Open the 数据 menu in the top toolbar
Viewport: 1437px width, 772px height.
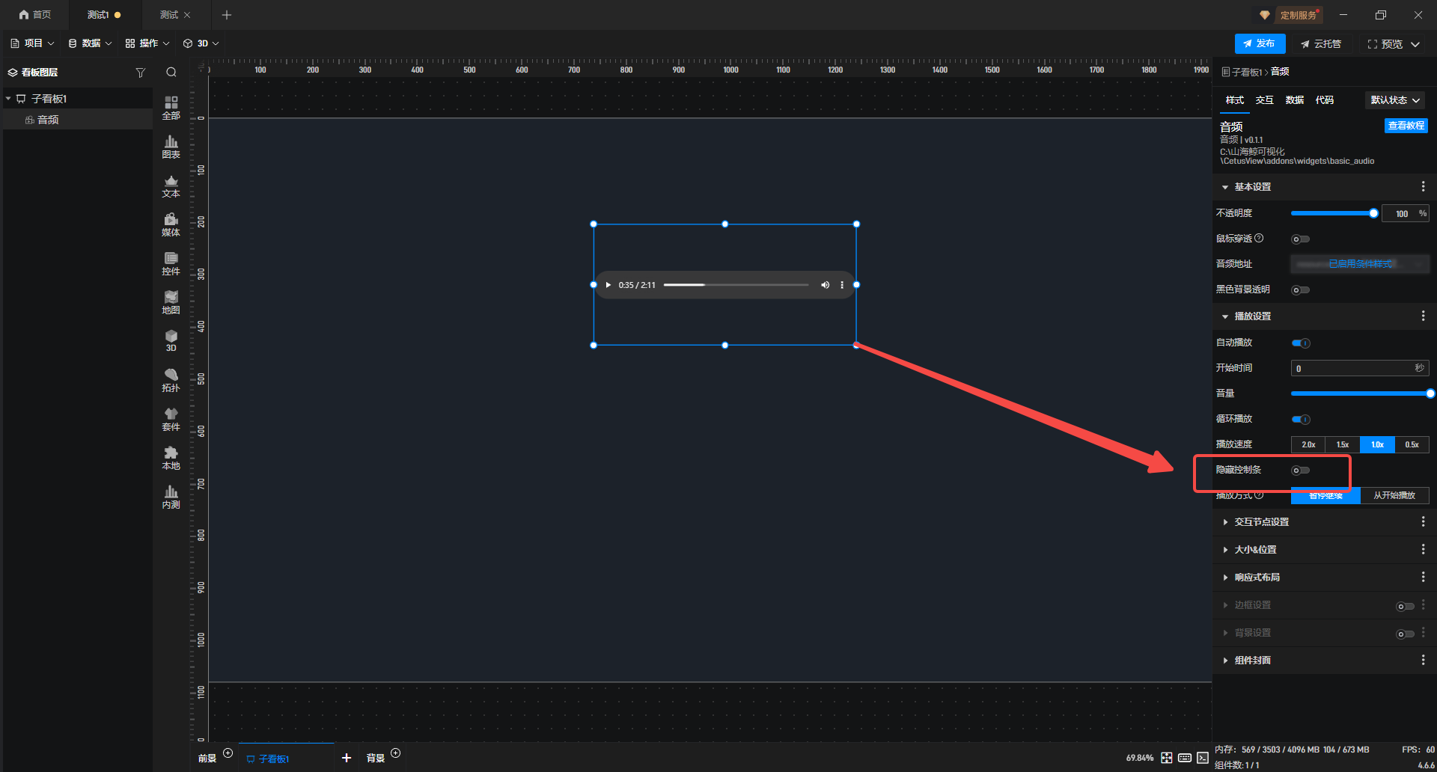coord(90,43)
